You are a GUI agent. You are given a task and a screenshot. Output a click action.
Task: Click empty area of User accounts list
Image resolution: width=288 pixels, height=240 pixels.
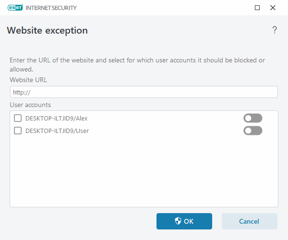(144, 173)
